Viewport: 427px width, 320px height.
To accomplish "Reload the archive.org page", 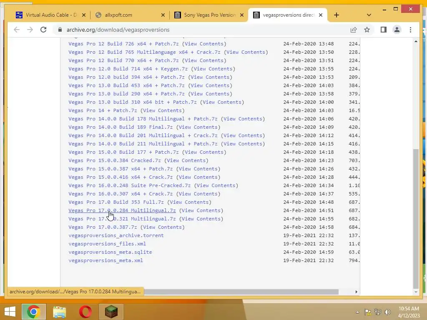I will [x=43, y=30].
